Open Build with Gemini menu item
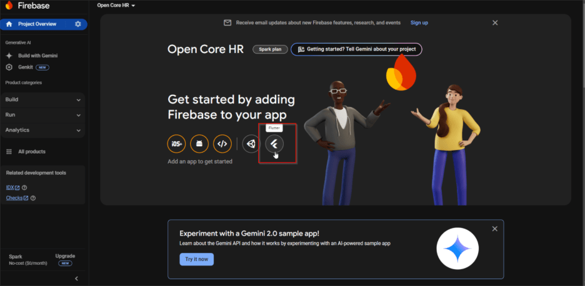 point(37,55)
